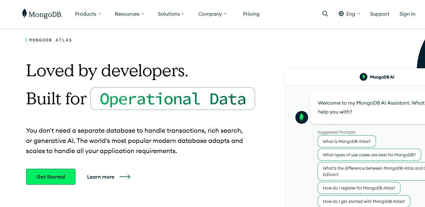
Task: Expand the Resources dropdown
Action: coord(129,14)
